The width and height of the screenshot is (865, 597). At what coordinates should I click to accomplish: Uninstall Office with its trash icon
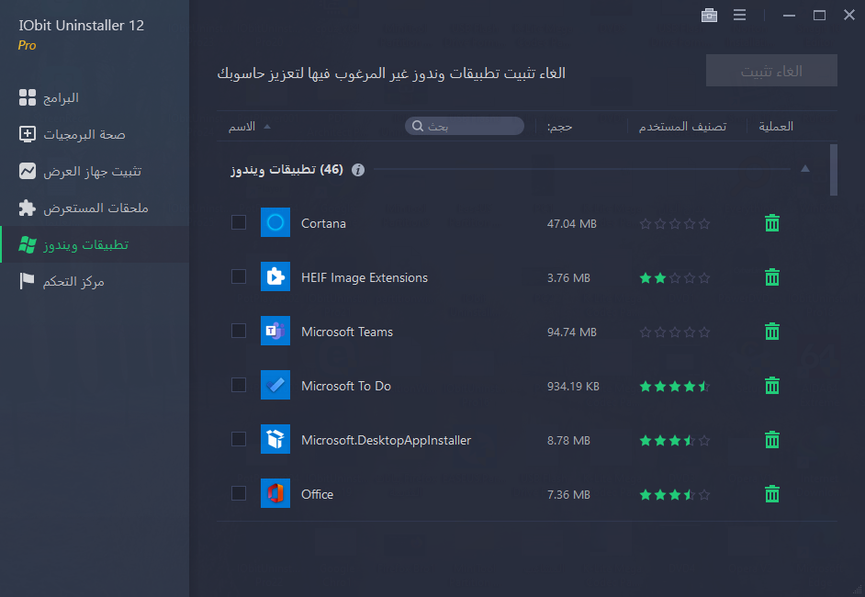click(771, 494)
